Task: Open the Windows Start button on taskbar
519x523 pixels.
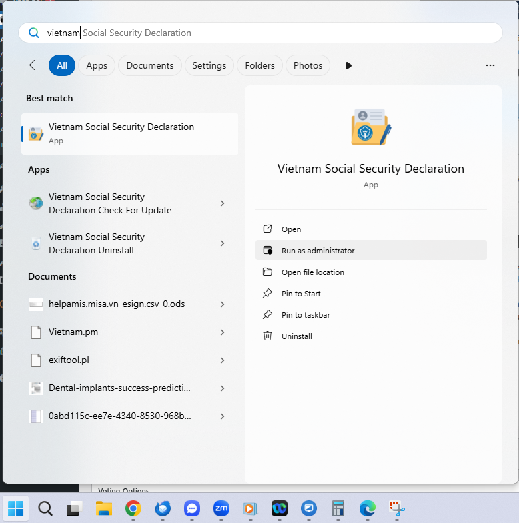Action: pos(16,508)
